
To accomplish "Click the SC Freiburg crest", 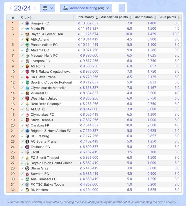I will (27, 136).
